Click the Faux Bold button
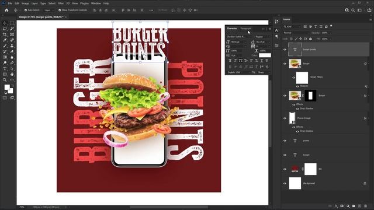Viewport: 374px width, 210px height. 230,61
